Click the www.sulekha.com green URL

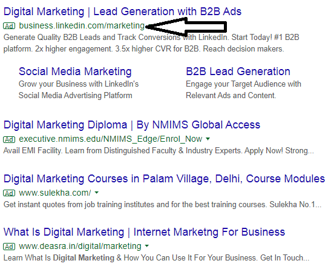(55, 193)
